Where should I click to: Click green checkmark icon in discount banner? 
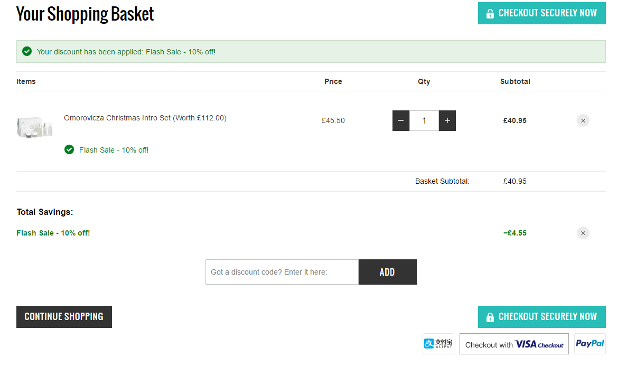pyautogui.click(x=27, y=51)
